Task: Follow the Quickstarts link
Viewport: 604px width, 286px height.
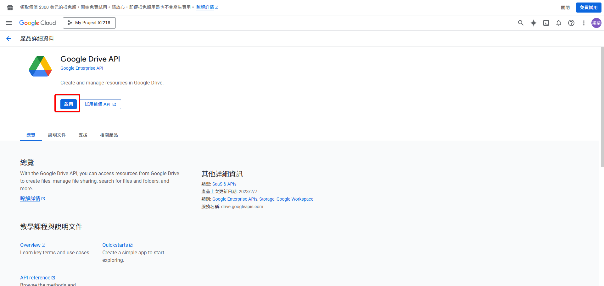Action: point(115,245)
